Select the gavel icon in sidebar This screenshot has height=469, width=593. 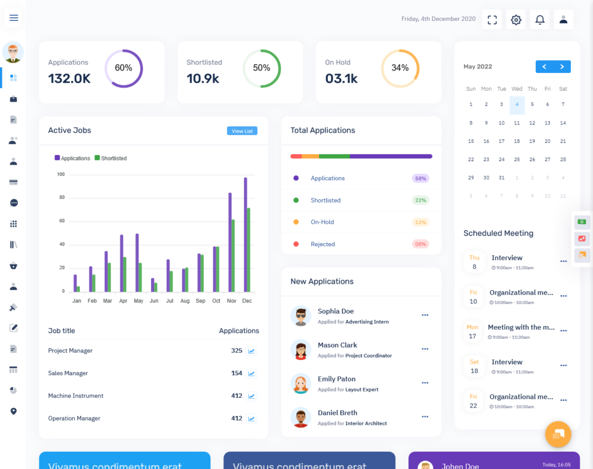click(x=14, y=307)
